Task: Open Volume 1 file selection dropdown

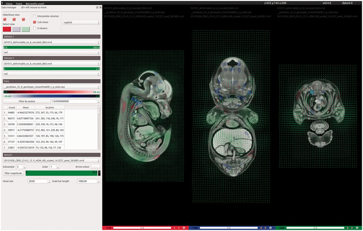Action: tap(51, 43)
